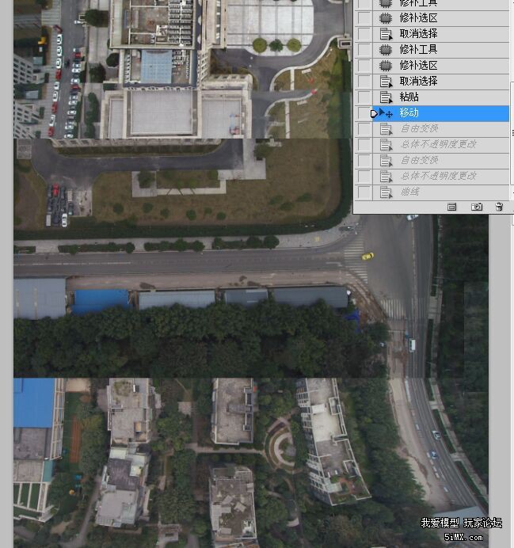Set history brush source on topmost 修补选区 row

point(364,18)
